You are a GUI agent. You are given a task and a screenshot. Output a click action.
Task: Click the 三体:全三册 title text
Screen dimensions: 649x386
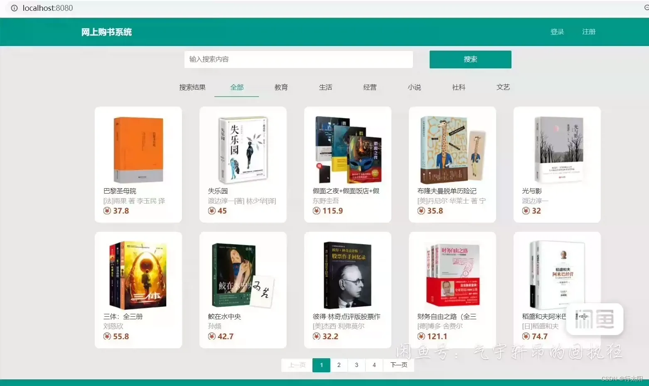(x=123, y=316)
